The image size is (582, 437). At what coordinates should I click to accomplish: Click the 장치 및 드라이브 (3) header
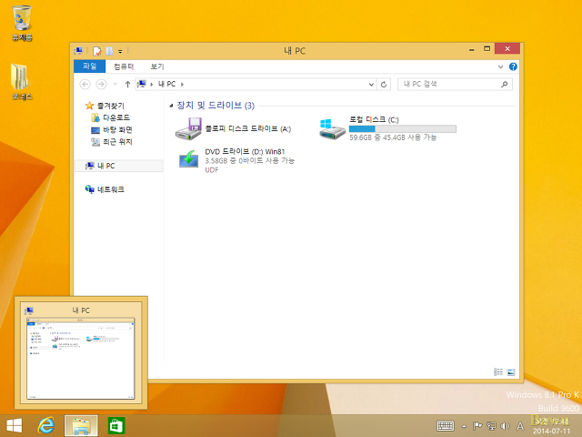[216, 106]
